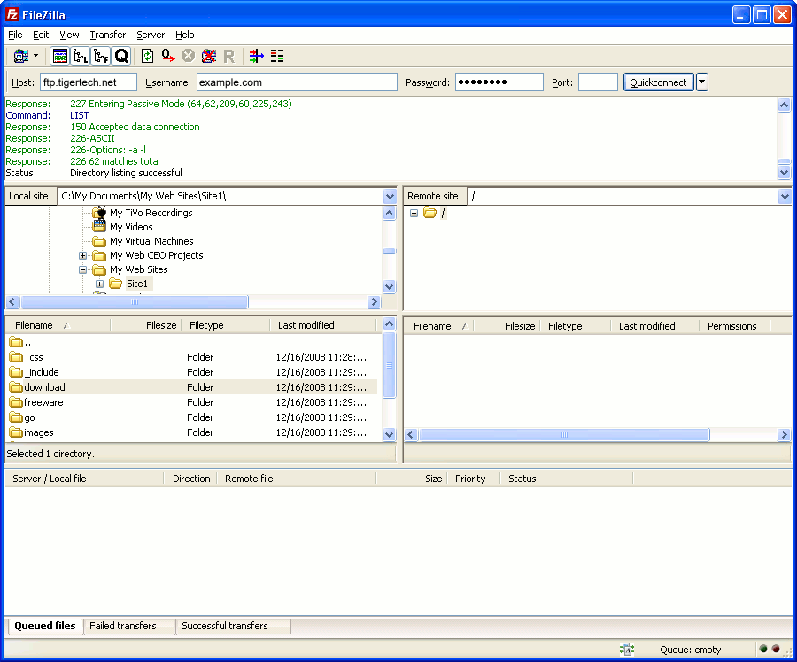This screenshot has width=797, height=662.
Task: Cancel the current operation icon
Action: tap(188, 56)
